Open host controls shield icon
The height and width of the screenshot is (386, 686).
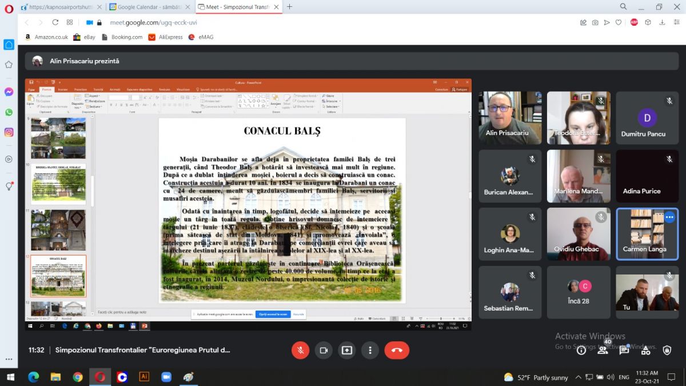(667, 350)
